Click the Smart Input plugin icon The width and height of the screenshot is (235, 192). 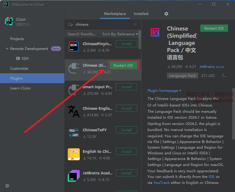point(74,90)
